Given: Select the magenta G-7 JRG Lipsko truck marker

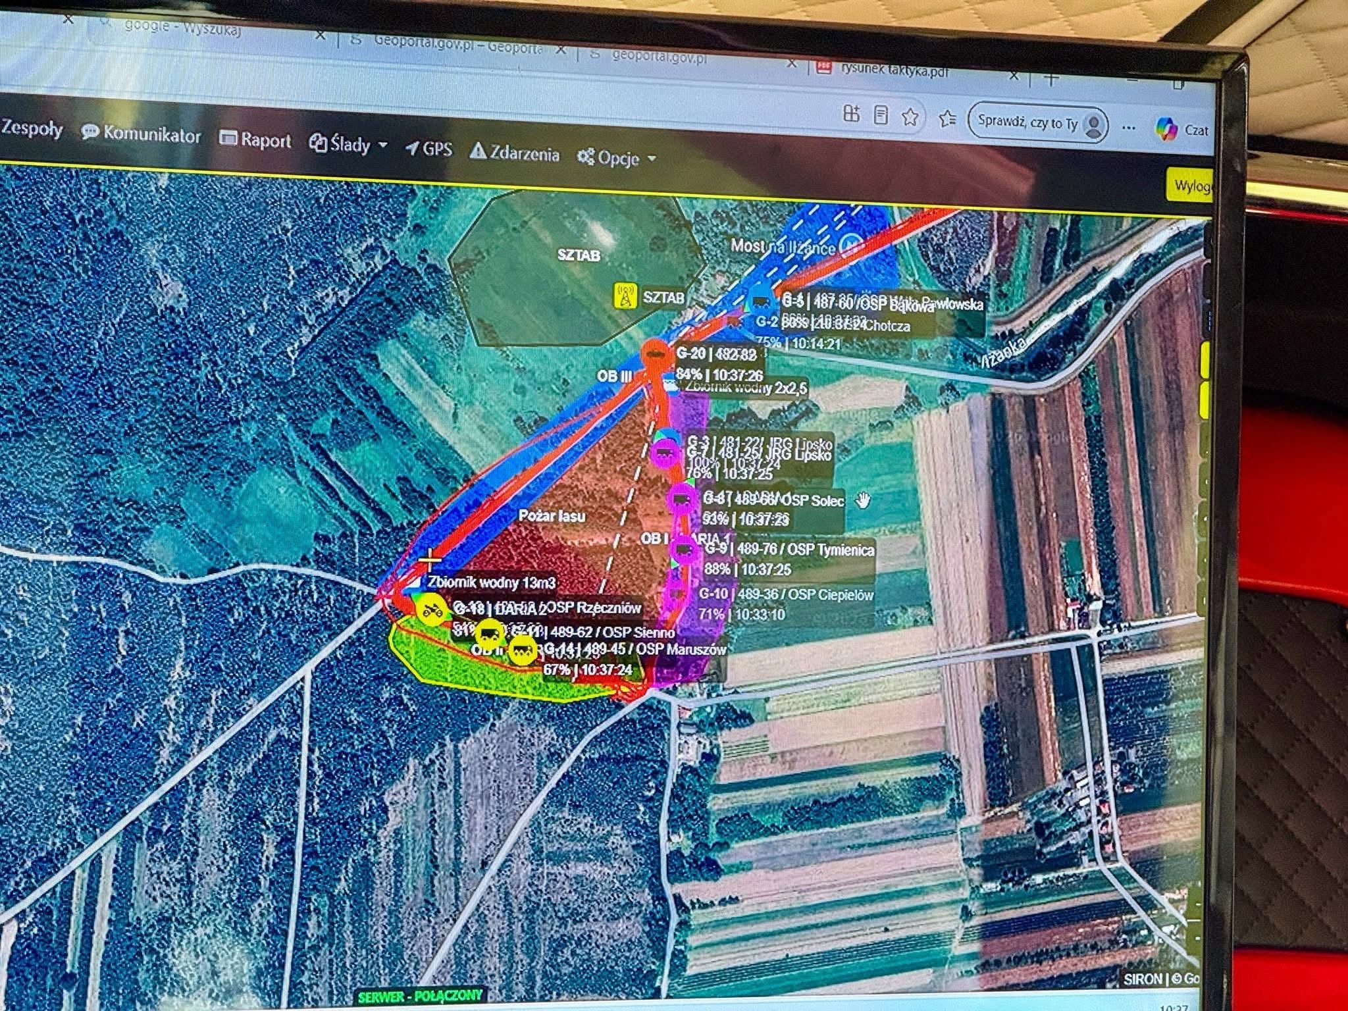Looking at the screenshot, I should pos(665,452).
